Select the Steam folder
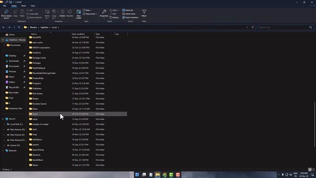This screenshot has height=178, width=316. click(35, 165)
